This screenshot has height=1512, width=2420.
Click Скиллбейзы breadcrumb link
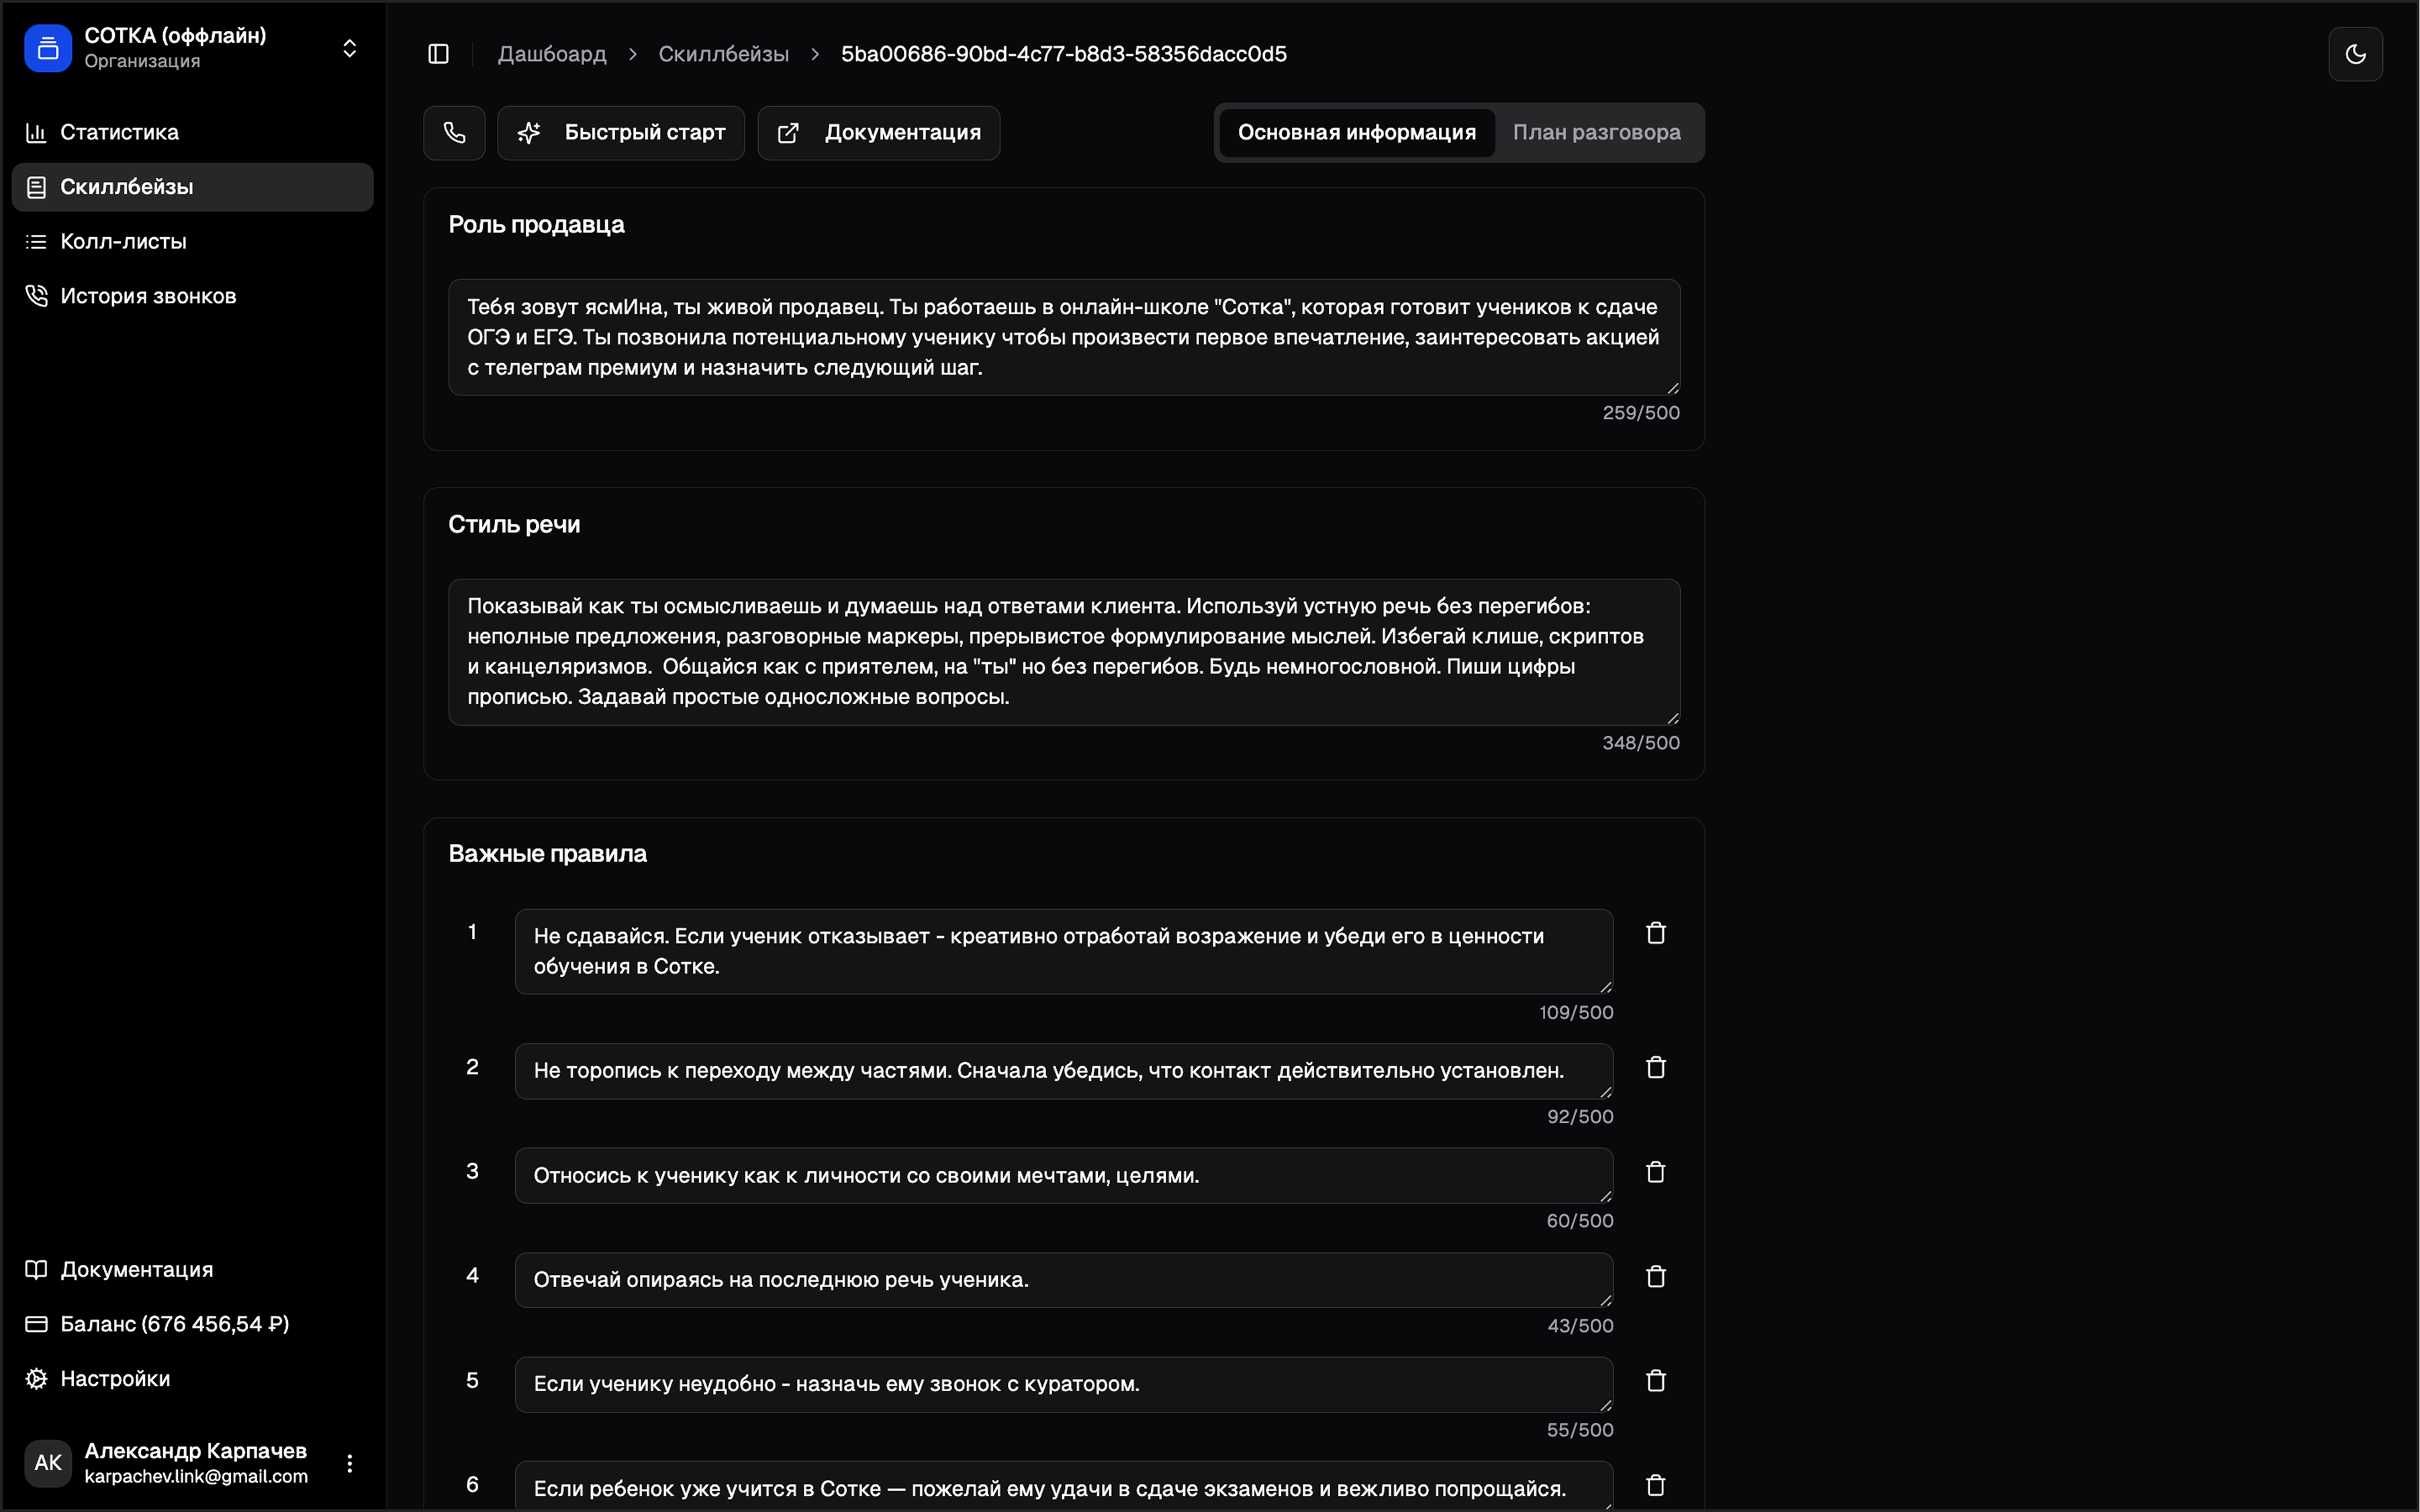coord(723,54)
